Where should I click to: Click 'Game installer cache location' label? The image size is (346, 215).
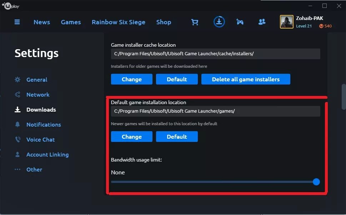click(143, 45)
